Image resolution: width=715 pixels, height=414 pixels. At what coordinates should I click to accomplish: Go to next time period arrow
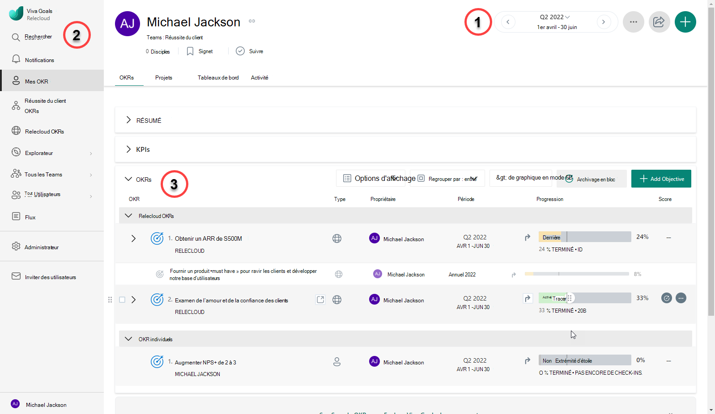[x=604, y=22]
